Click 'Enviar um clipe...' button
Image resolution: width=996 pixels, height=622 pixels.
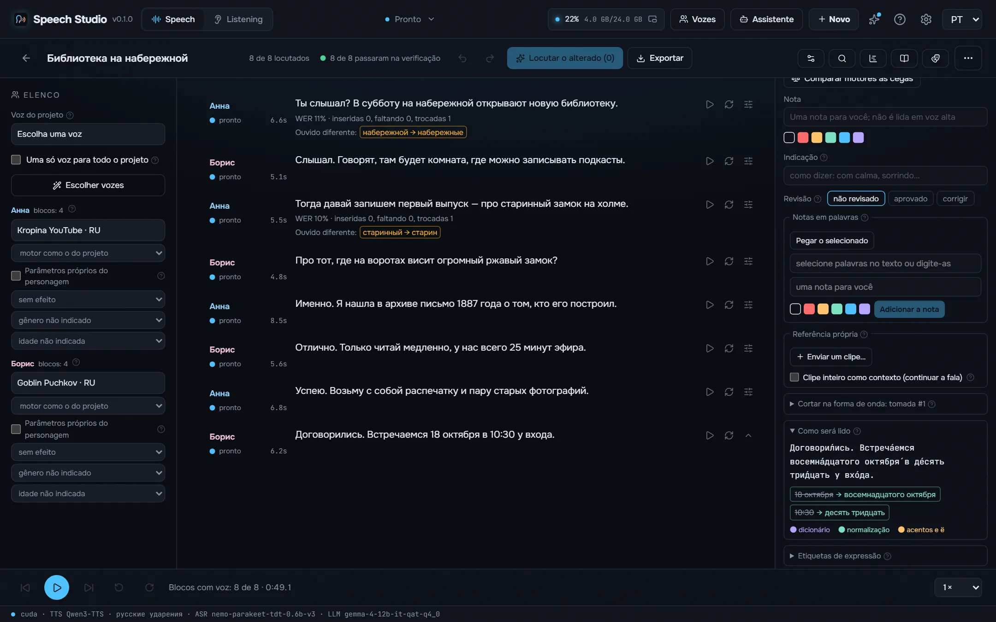(x=831, y=357)
